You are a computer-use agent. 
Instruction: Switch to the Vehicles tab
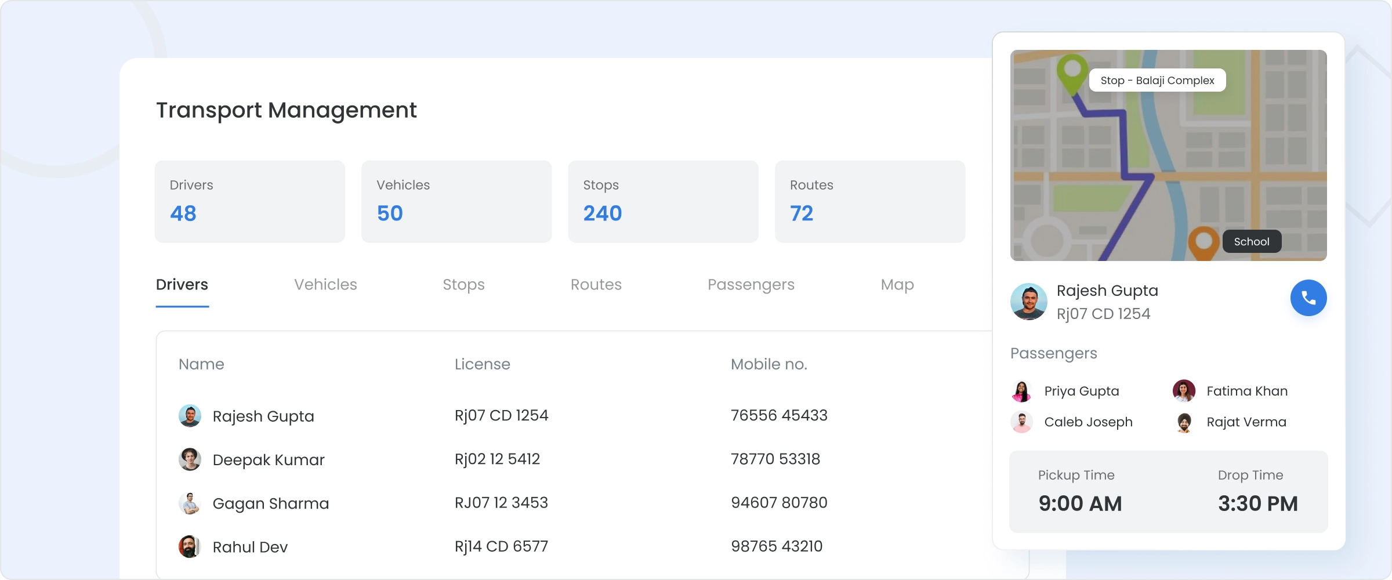point(325,285)
